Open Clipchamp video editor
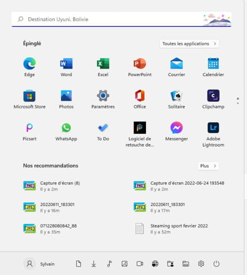 tap(213, 100)
